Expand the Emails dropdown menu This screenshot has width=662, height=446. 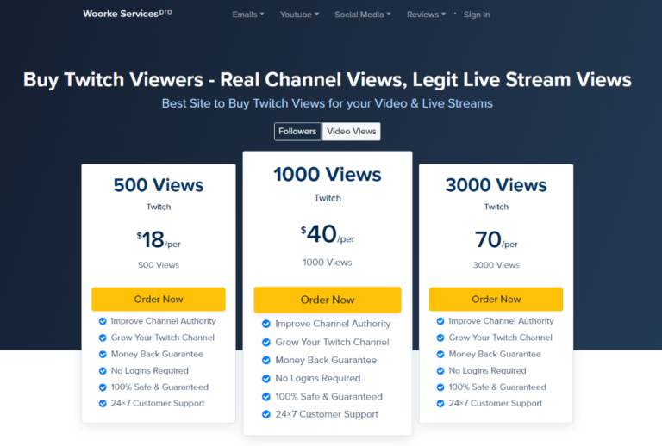click(x=248, y=15)
